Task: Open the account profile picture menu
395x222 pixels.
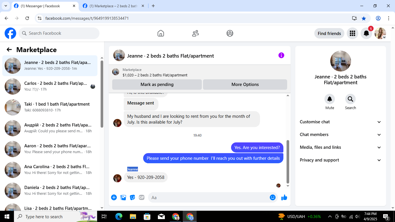Action: [380, 33]
